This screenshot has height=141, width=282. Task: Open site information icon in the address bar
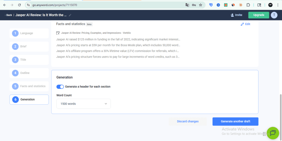click(28, 5)
